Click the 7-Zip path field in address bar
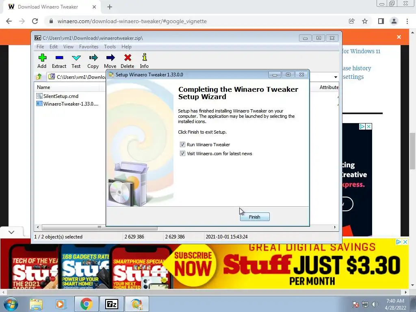Viewport: 416px width, 312px height. point(76,77)
